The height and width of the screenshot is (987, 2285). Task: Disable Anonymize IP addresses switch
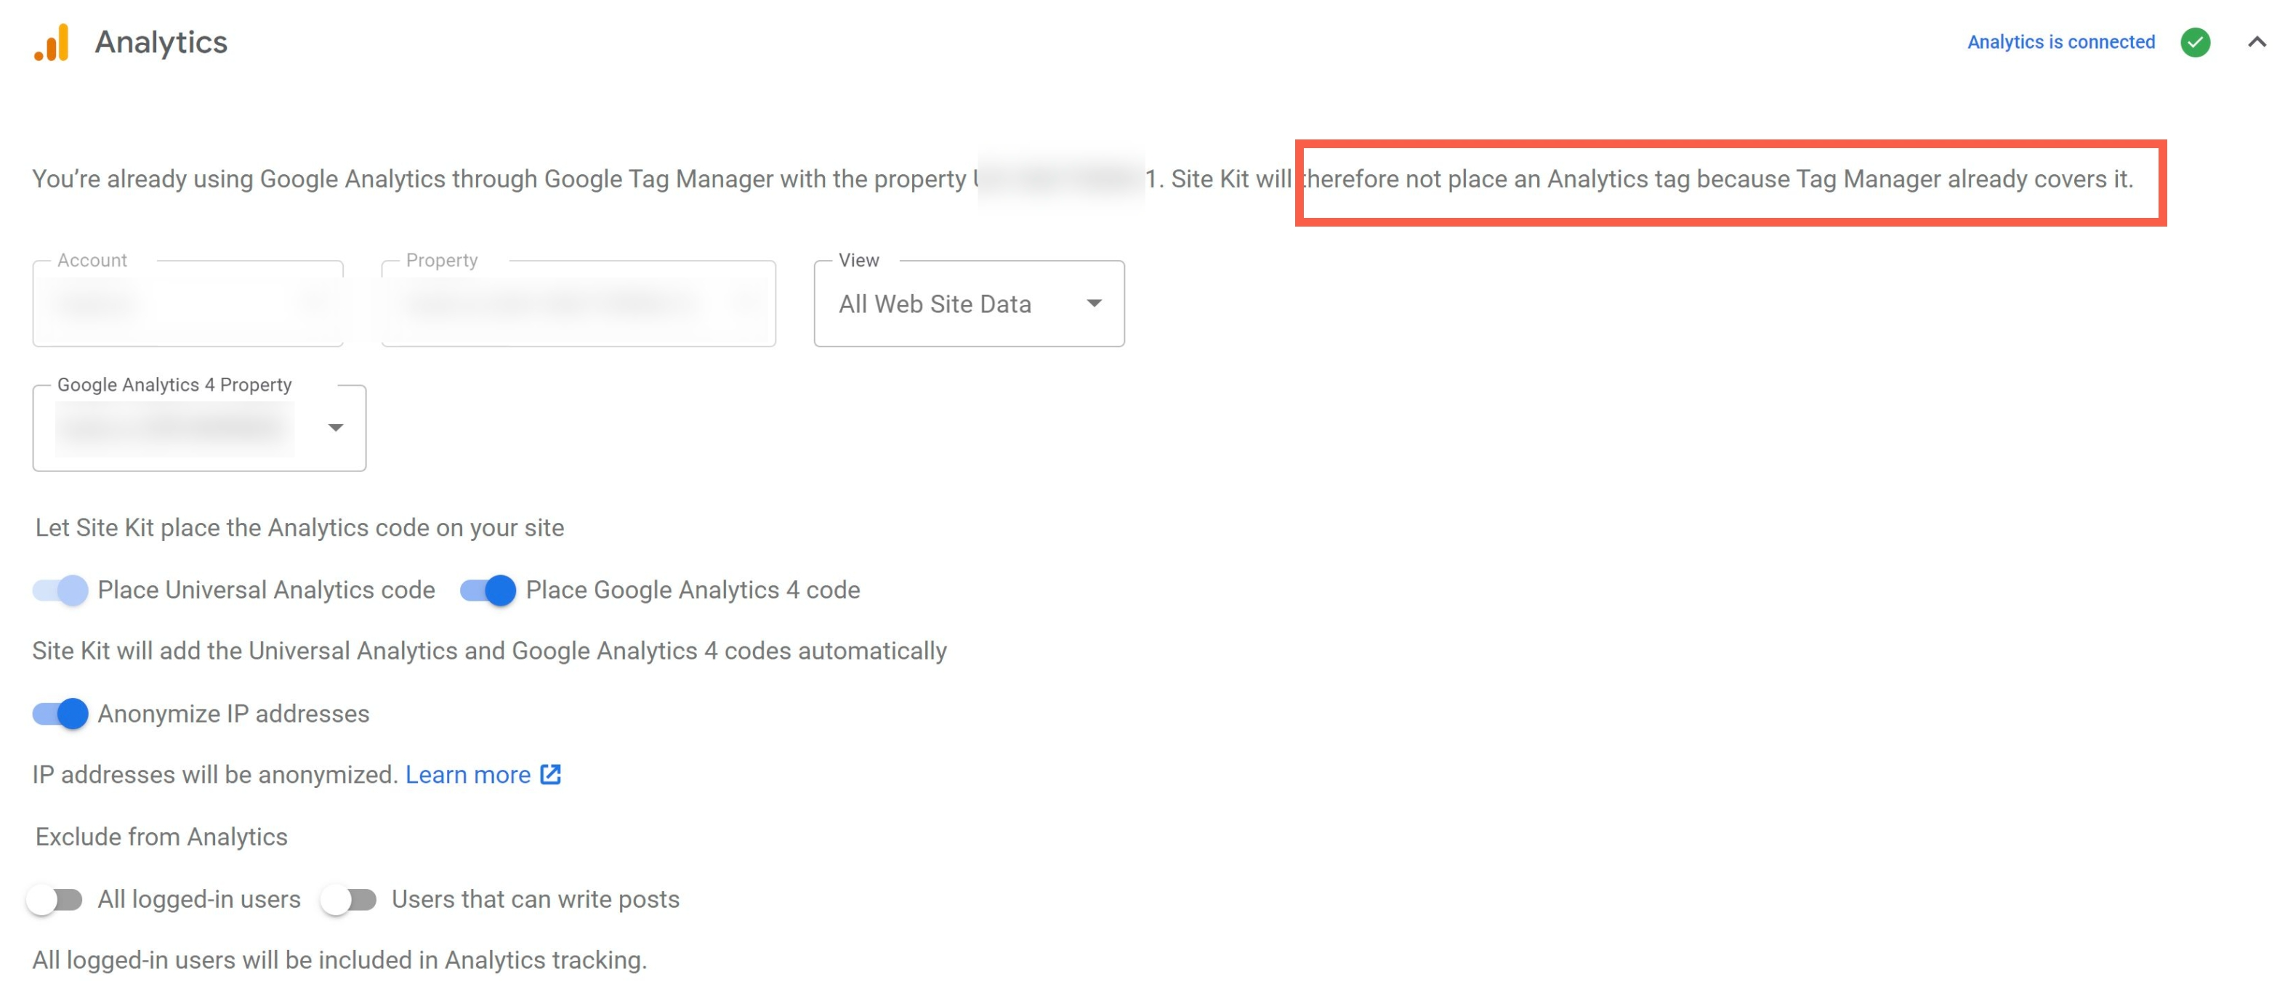pos(60,713)
